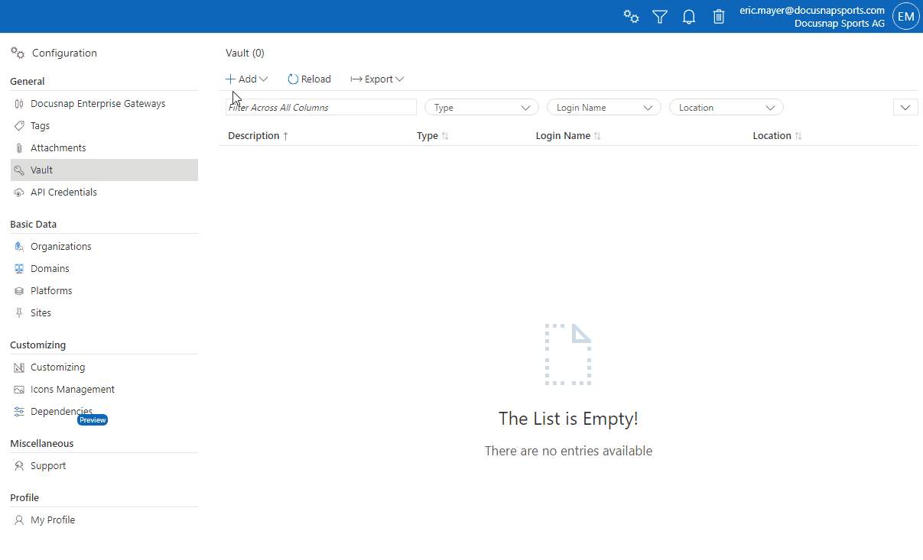Open the Type filter dropdown
The height and width of the screenshot is (560, 923).
(481, 107)
